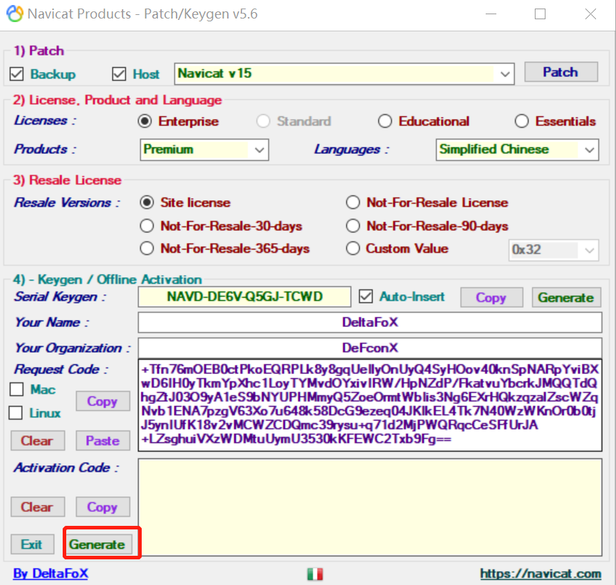The image size is (616, 585).
Task: Toggle the Auto-Insert checkbox
Action: [366, 296]
